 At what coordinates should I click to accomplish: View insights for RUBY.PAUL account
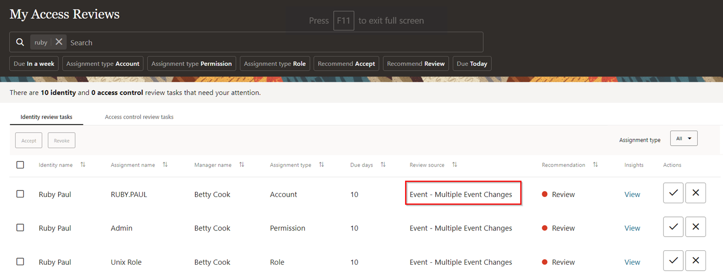click(x=632, y=194)
